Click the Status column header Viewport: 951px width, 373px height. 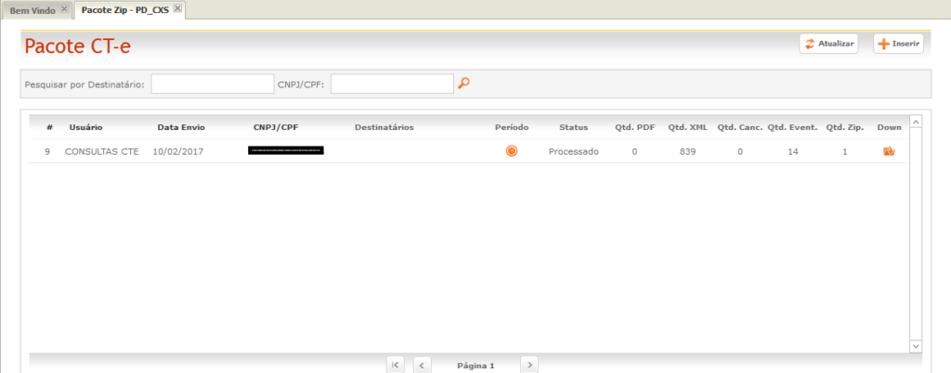[573, 127]
